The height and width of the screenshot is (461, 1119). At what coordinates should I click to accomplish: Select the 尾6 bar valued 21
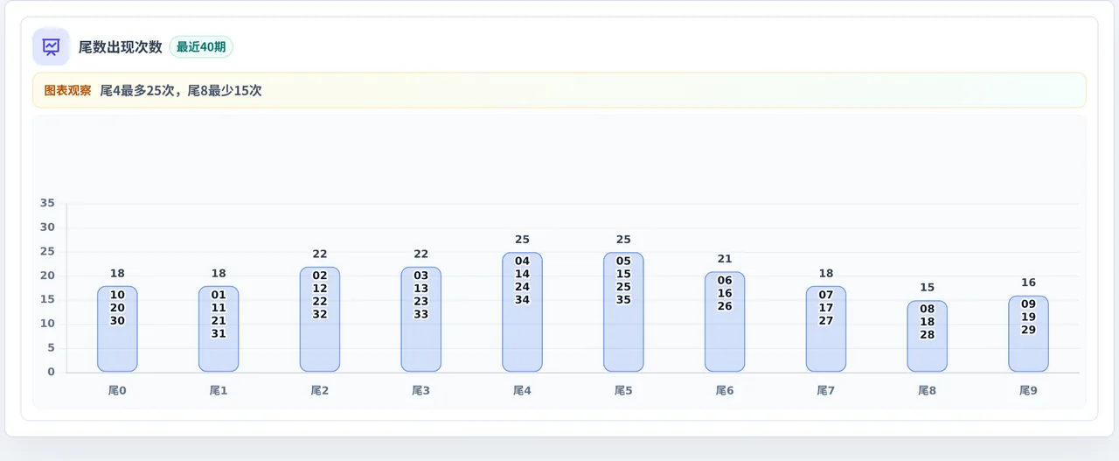coord(725,322)
